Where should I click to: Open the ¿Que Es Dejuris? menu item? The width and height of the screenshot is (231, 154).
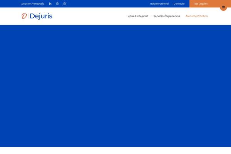click(138, 16)
